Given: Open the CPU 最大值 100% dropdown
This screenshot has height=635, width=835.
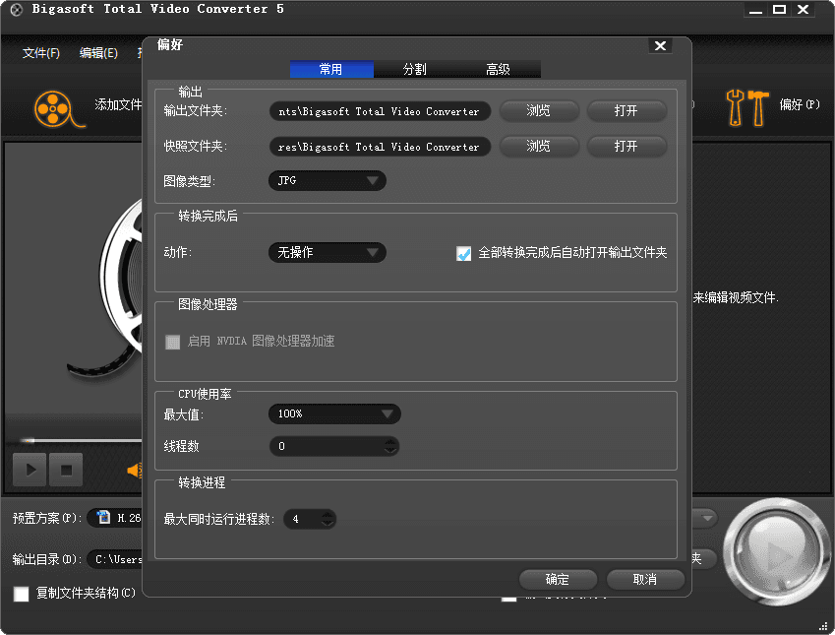Looking at the screenshot, I should tap(334, 413).
